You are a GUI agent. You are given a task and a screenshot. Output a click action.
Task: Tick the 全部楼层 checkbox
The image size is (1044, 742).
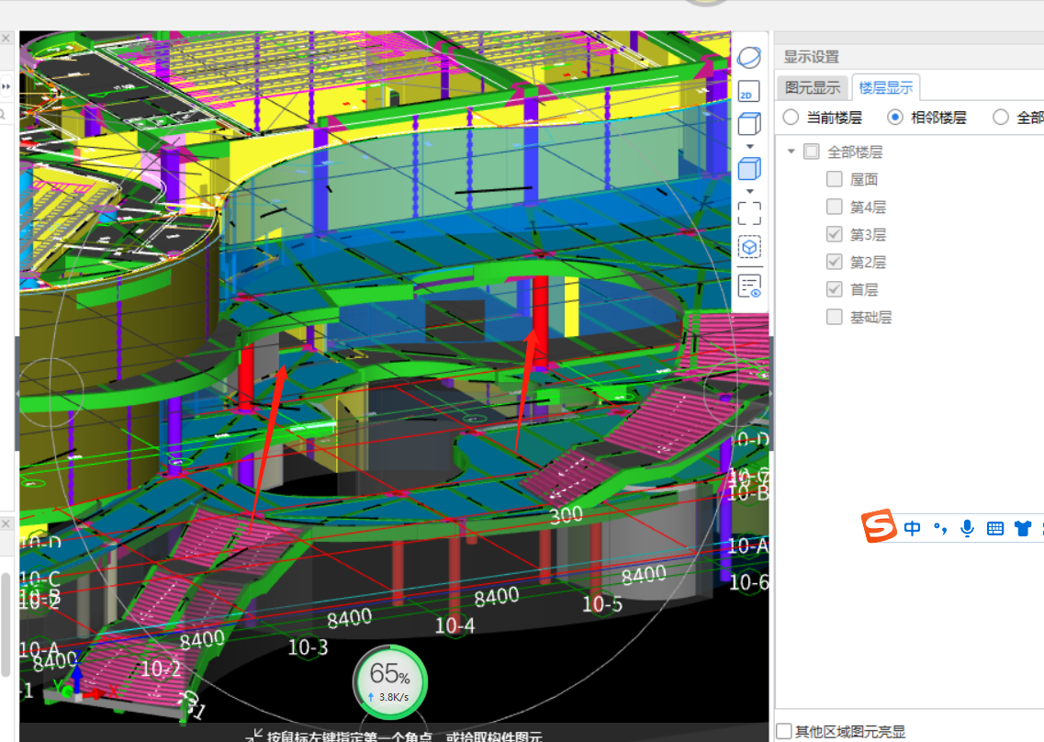pos(811,152)
